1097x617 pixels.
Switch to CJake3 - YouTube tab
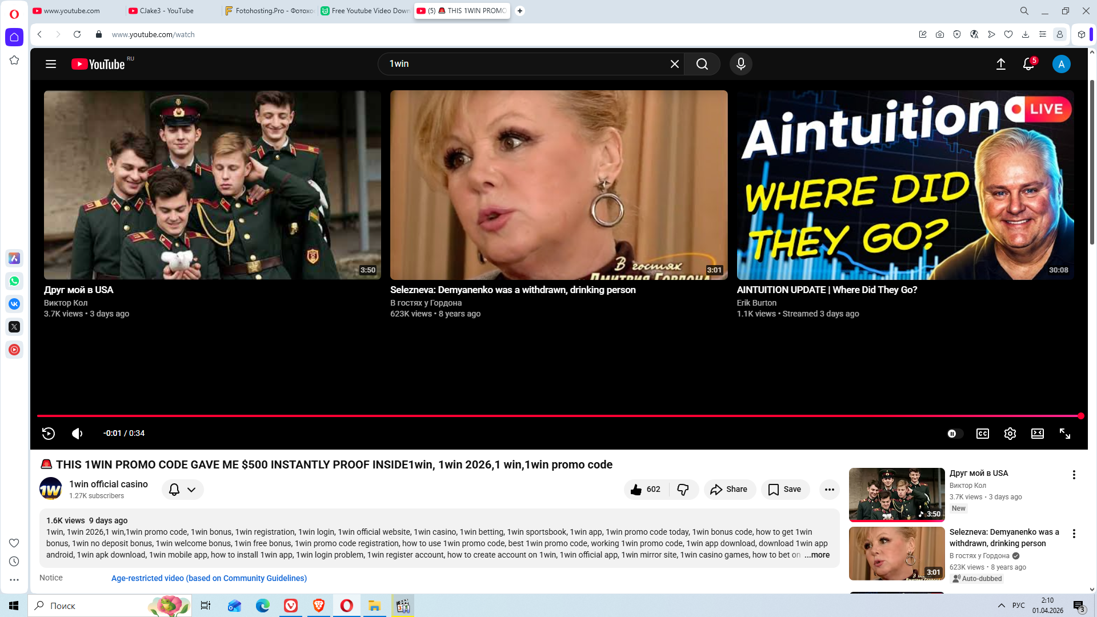[166, 11]
